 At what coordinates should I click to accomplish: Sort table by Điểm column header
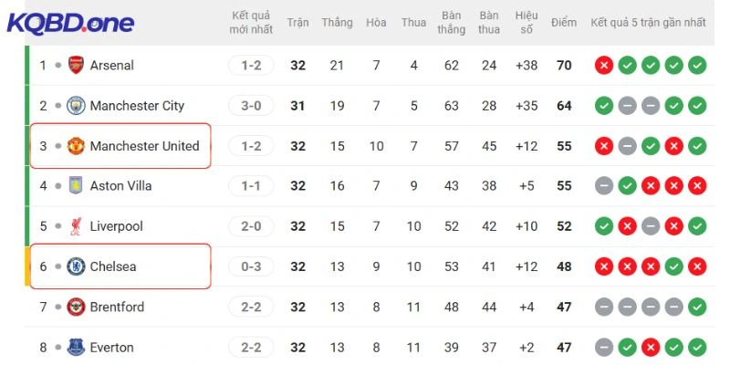563,22
